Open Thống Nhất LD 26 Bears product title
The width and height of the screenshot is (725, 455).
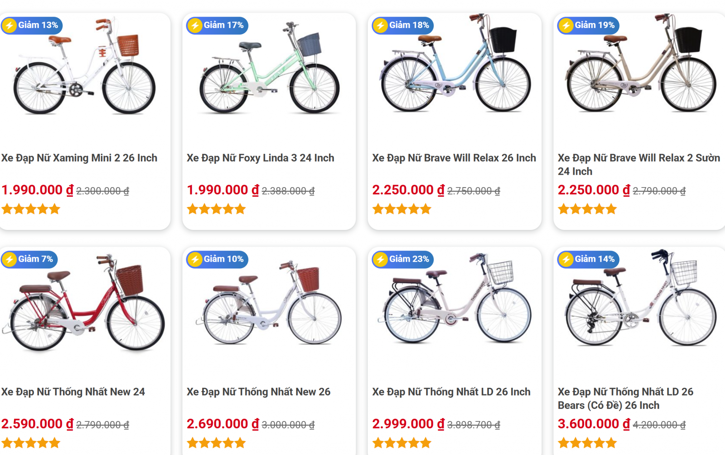(x=625, y=398)
